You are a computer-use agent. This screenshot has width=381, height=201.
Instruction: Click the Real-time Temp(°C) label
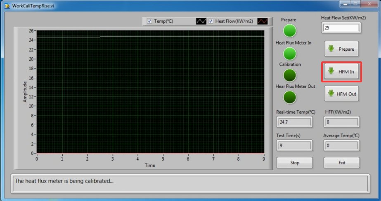(296, 112)
